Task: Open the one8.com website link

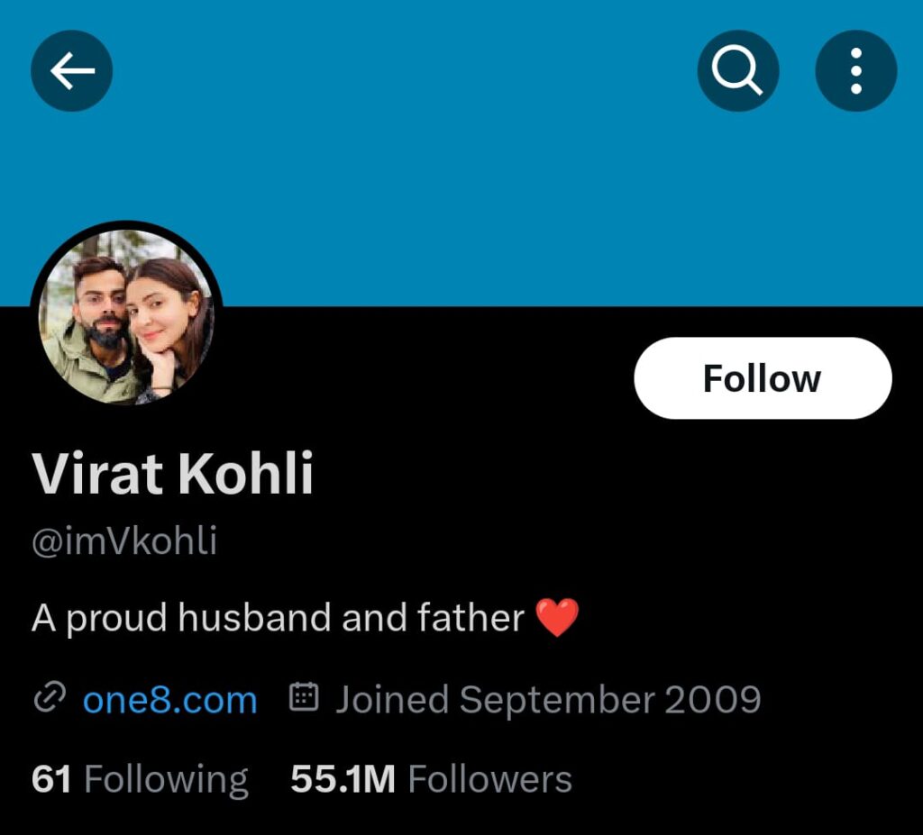Action: coord(169,700)
